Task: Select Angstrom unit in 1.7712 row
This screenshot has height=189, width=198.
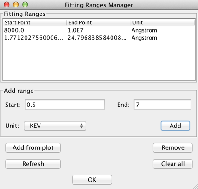Action: click(144, 38)
